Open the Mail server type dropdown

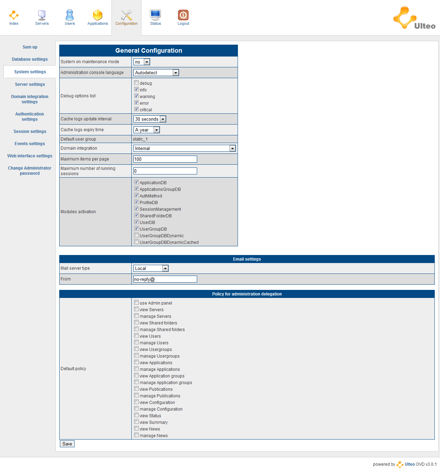click(151, 268)
